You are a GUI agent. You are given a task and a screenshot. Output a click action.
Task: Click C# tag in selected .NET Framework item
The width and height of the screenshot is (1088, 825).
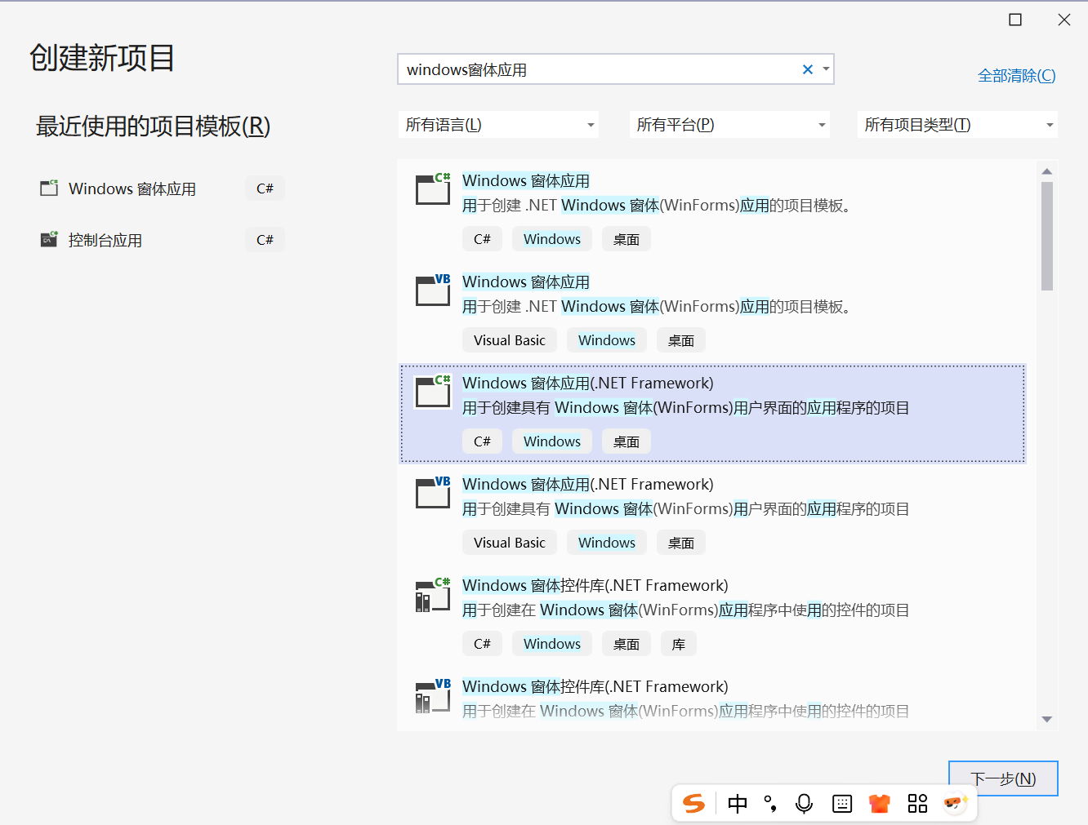point(482,441)
